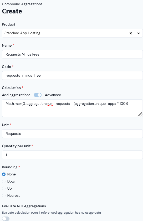Viewport: 143px width, 221px height.
Task: Enable Evaluate Null Aggregations switch
Action: (6, 219)
